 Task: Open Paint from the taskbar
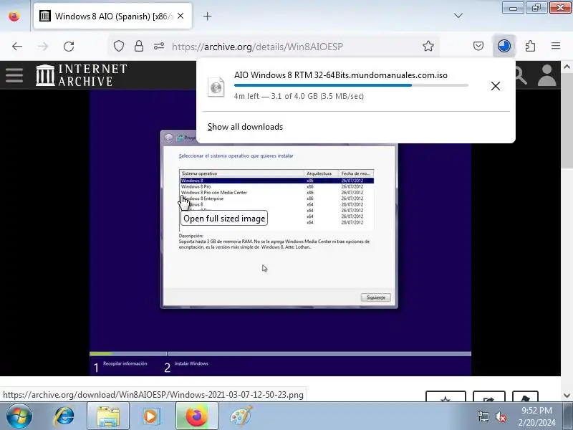[241, 416]
